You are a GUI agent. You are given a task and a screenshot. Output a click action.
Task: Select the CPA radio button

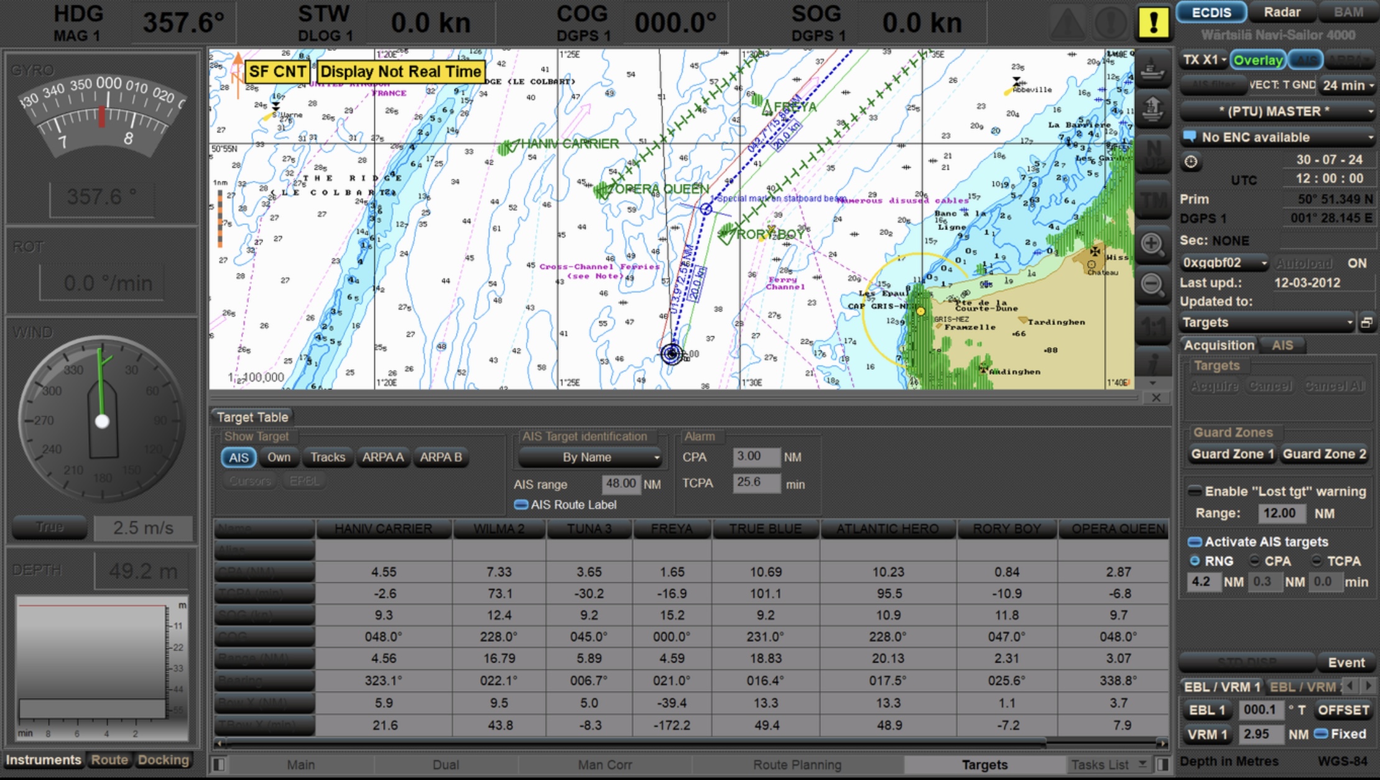point(1255,561)
